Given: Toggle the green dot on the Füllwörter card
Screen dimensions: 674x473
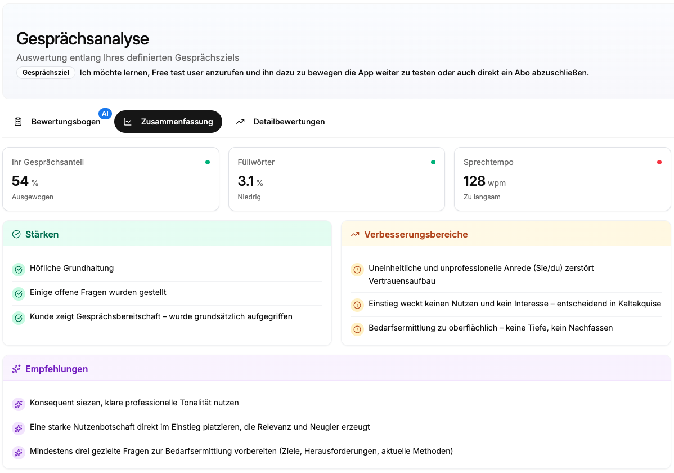Looking at the screenshot, I should click(x=433, y=162).
